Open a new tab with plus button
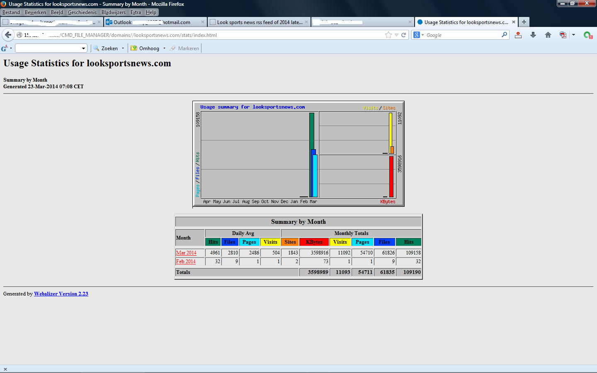This screenshot has width=597, height=373. (x=524, y=22)
